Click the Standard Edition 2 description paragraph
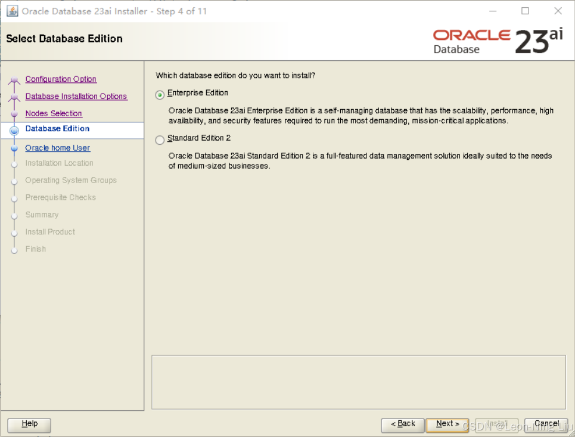Image resolution: width=575 pixels, height=437 pixels. [x=360, y=161]
